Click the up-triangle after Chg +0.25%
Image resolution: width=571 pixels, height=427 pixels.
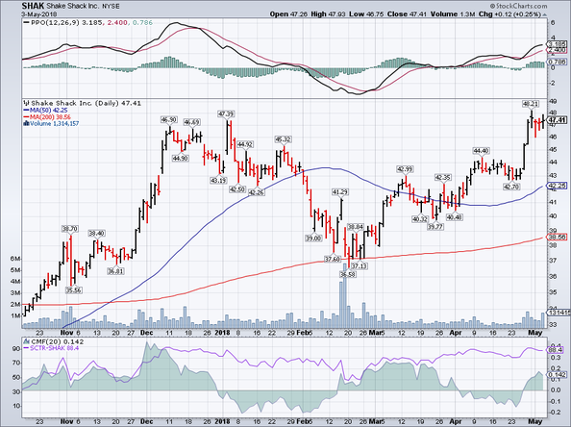pyautogui.click(x=544, y=14)
